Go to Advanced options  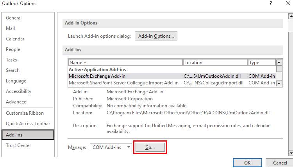[16, 102]
